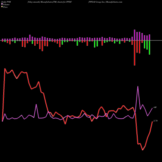
Task: Click the longest red bar below baseline
Action: [x=134, y=53]
